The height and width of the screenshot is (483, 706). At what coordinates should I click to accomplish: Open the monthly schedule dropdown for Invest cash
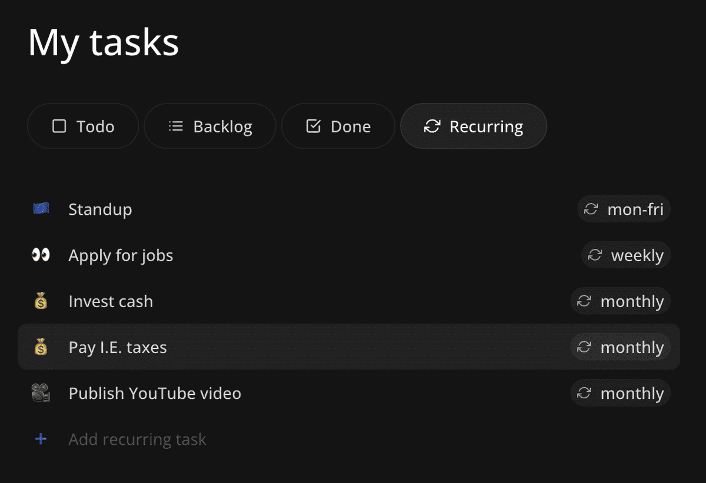click(621, 301)
